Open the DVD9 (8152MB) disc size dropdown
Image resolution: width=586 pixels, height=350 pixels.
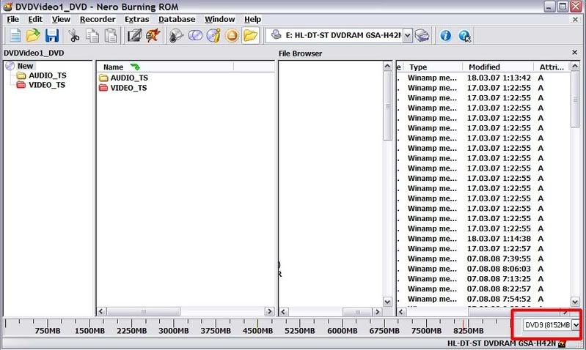click(576, 325)
